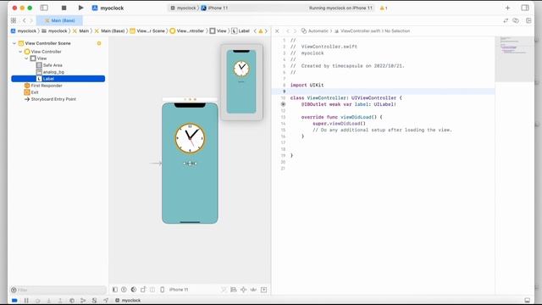Toggle the navigator sidebar panel

point(44,8)
